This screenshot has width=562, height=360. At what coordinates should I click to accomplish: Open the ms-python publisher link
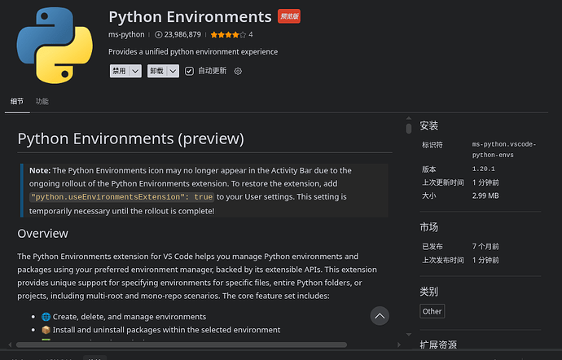point(126,35)
